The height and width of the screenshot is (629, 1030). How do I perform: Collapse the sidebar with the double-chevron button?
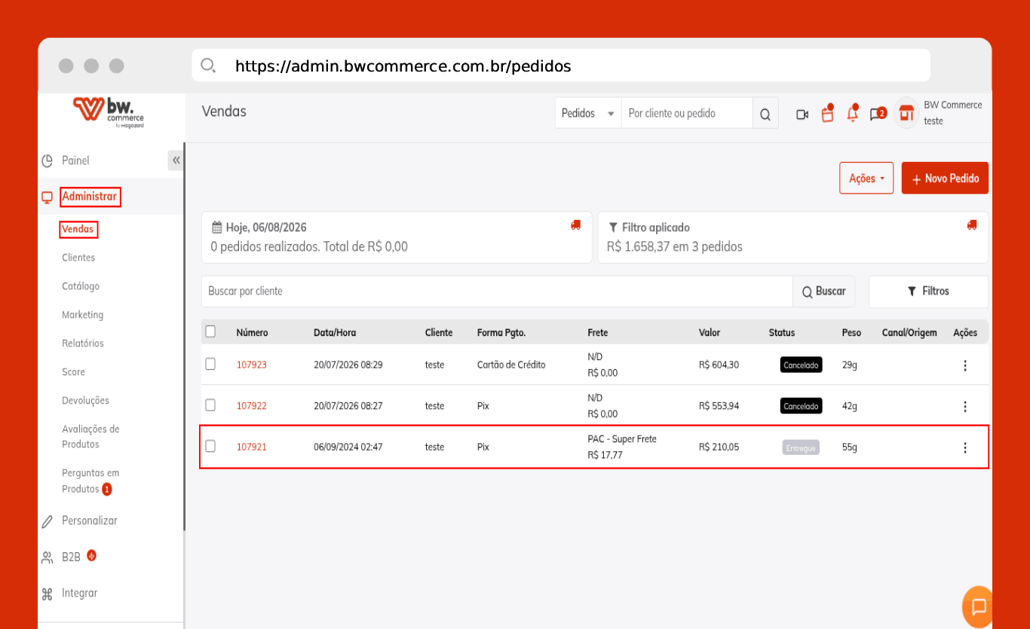point(176,160)
